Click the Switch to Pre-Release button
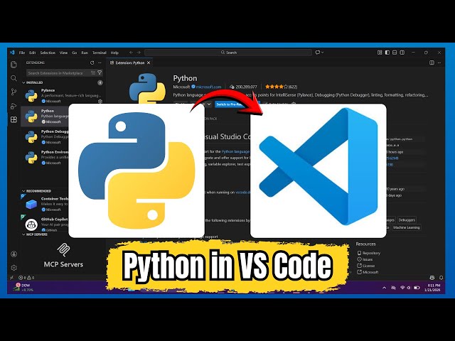 [230, 104]
